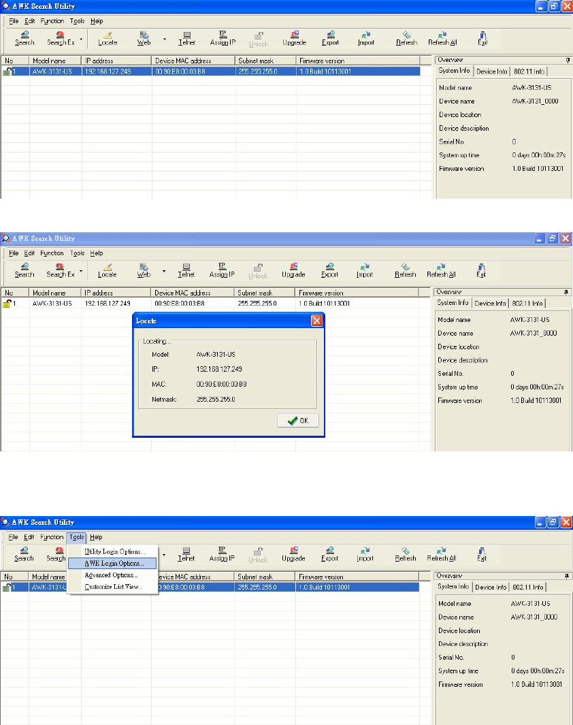This screenshot has height=725, width=573.
Task: Click the Search icon in the top window toolbar
Action: point(24,38)
